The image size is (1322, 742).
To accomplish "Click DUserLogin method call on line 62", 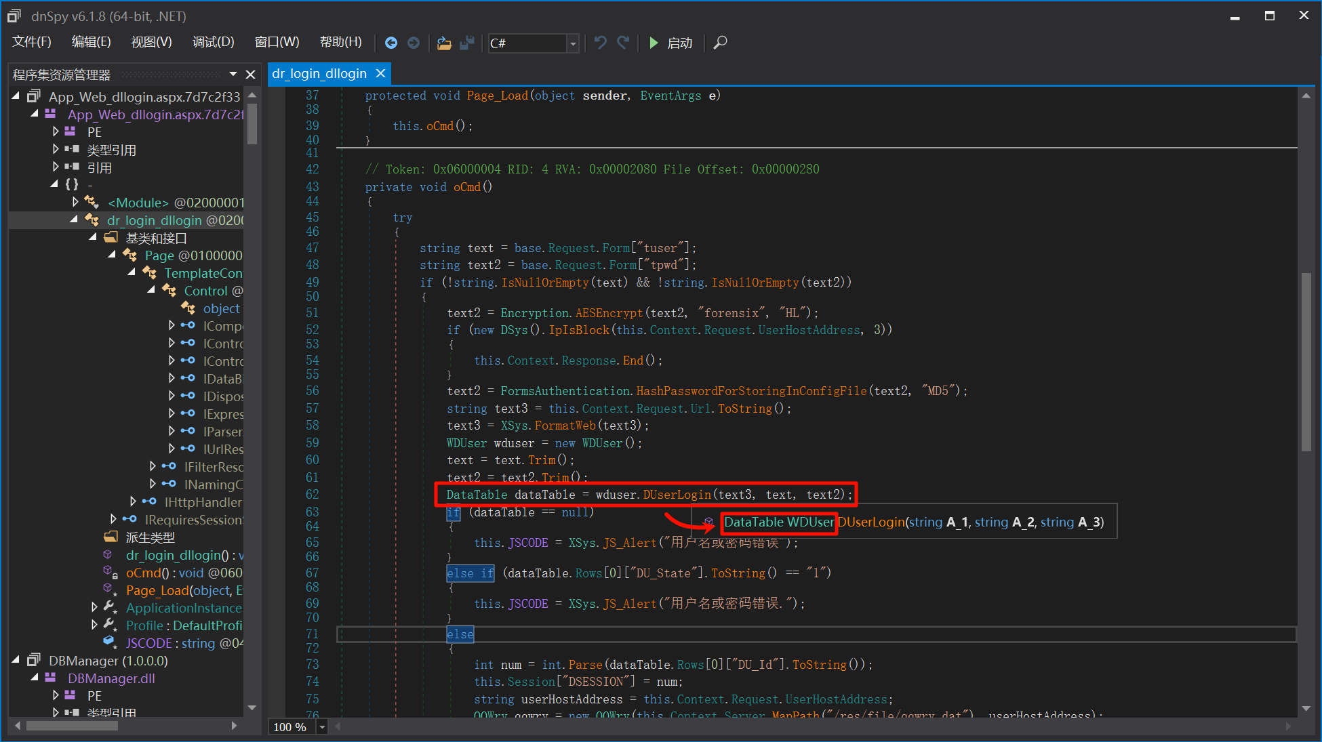I will (x=677, y=495).
